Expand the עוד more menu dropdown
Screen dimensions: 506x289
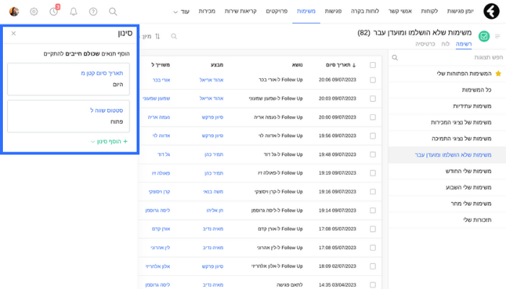pyautogui.click(x=181, y=12)
